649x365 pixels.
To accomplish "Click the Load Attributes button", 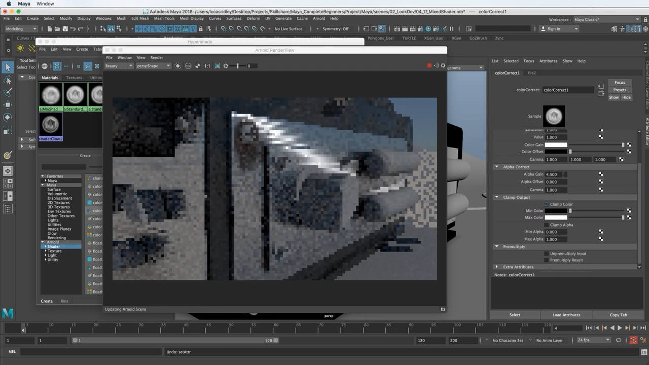I will click(566, 315).
